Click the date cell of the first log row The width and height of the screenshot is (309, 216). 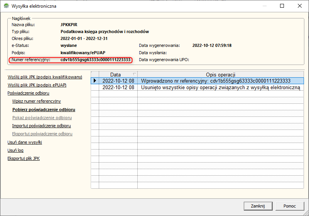(118, 81)
